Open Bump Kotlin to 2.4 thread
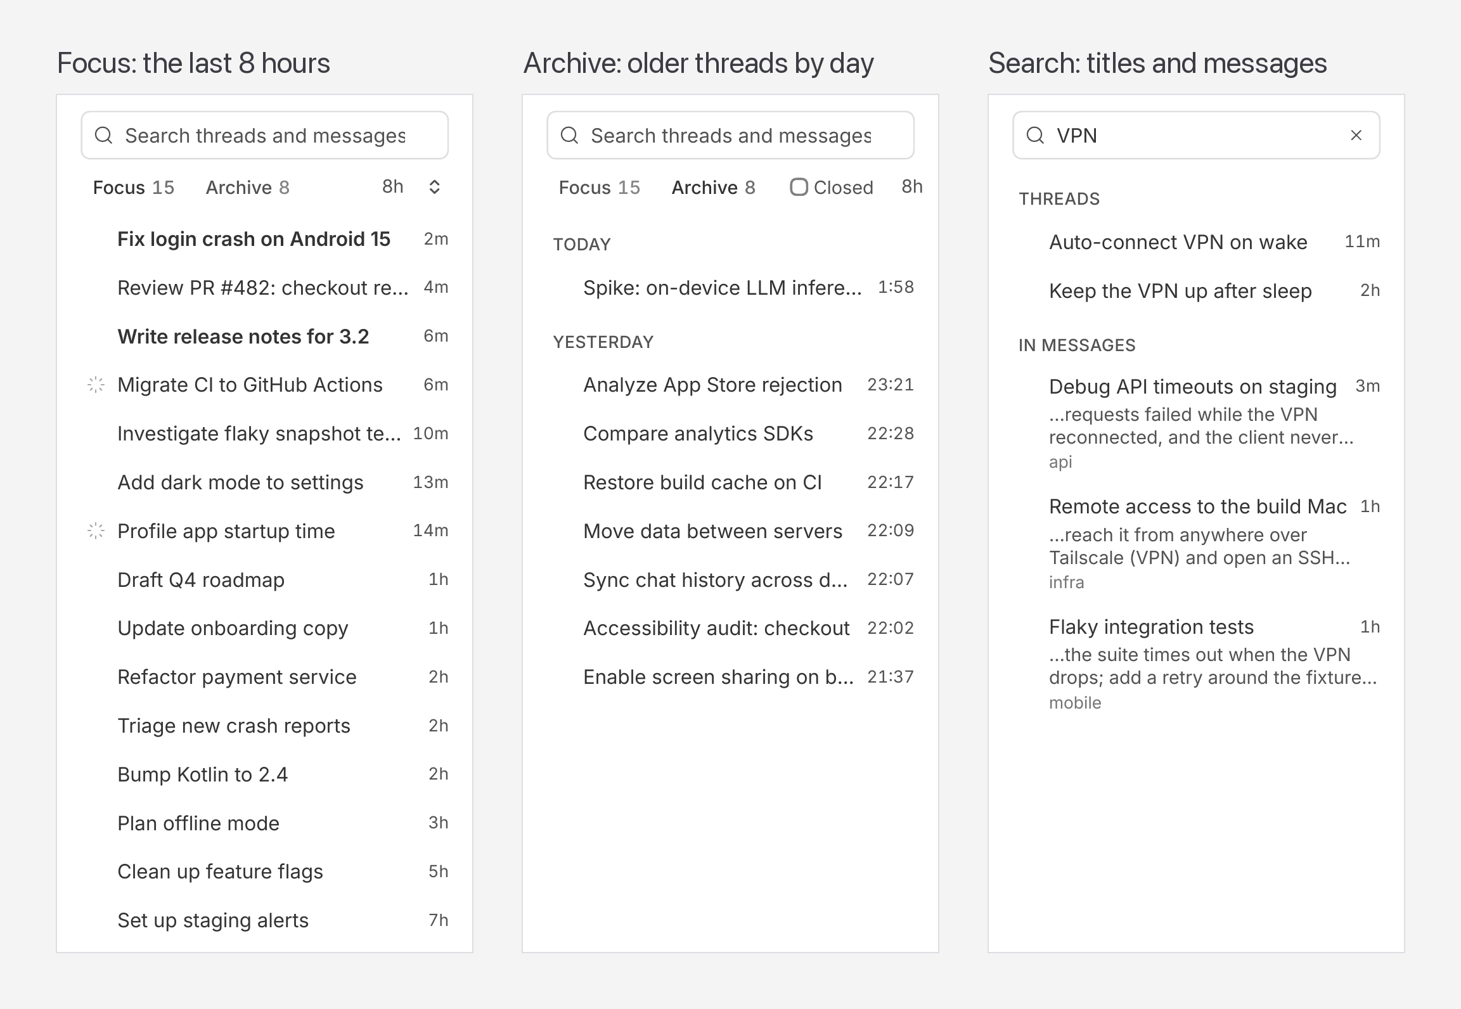Viewport: 1461px width, 1009px height. pyautogui.click(x=265, y=774)
